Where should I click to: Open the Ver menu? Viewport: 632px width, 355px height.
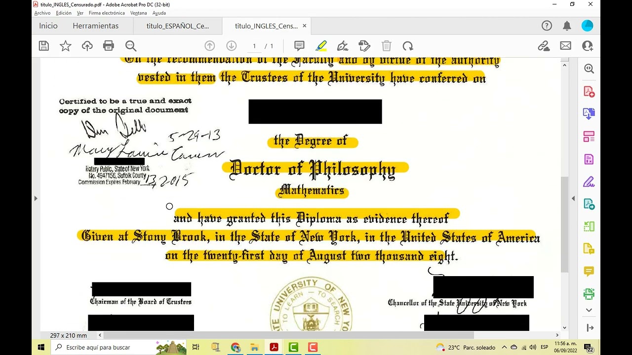coord(80,13)
